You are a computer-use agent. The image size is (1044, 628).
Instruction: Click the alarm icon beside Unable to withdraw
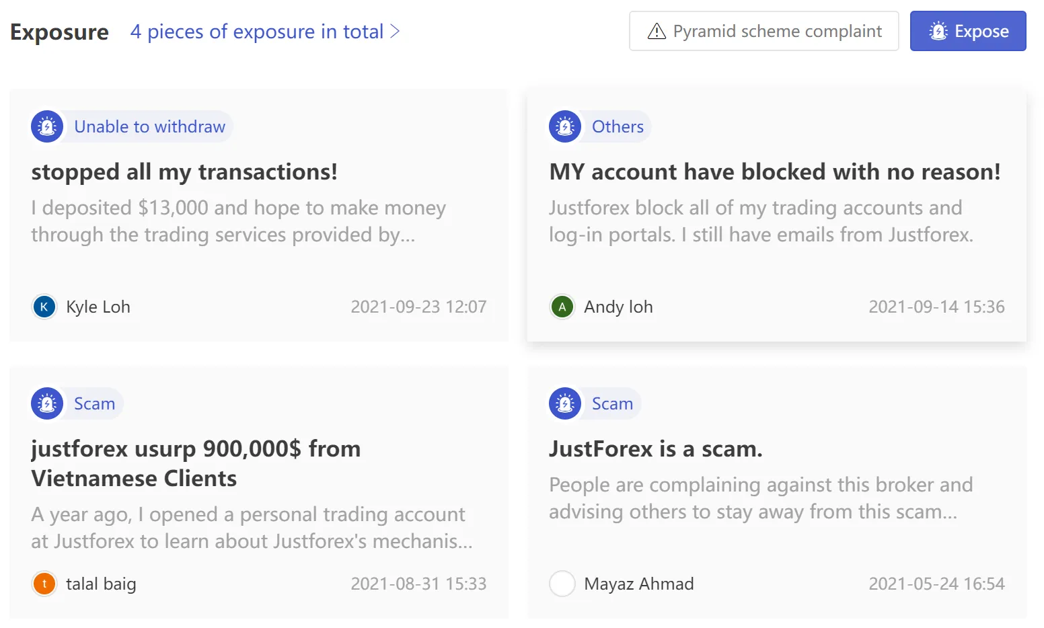click(x=47, y=126)
